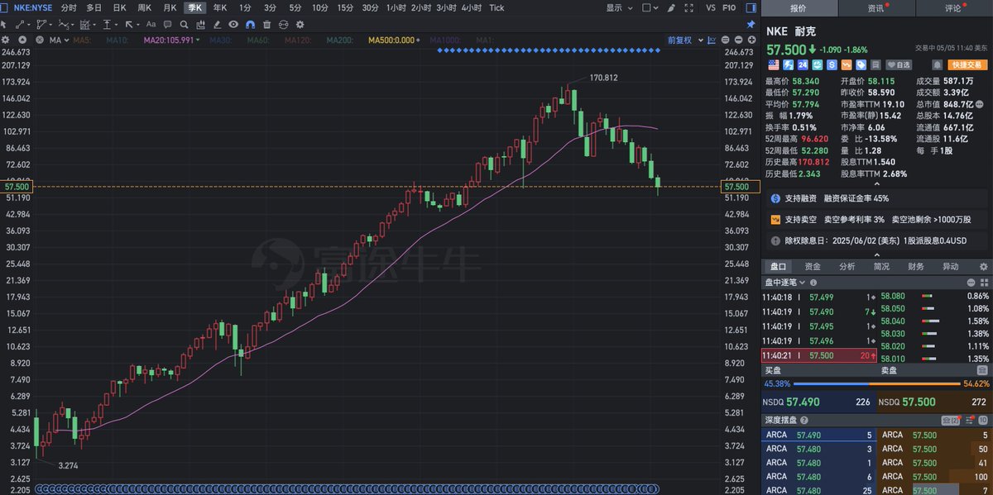
Task: Click the US flag market icon
Action: (x=773, y=64)
